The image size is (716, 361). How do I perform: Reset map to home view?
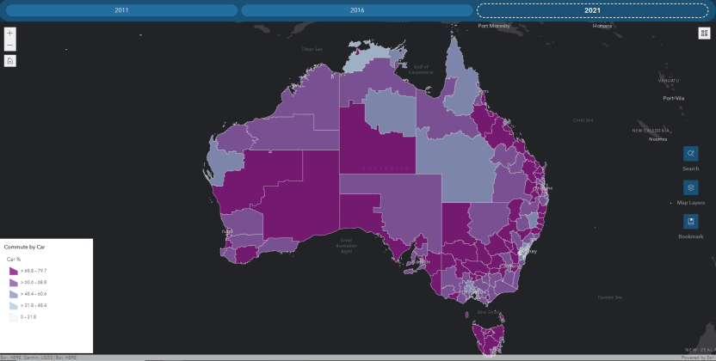point(9,61)
